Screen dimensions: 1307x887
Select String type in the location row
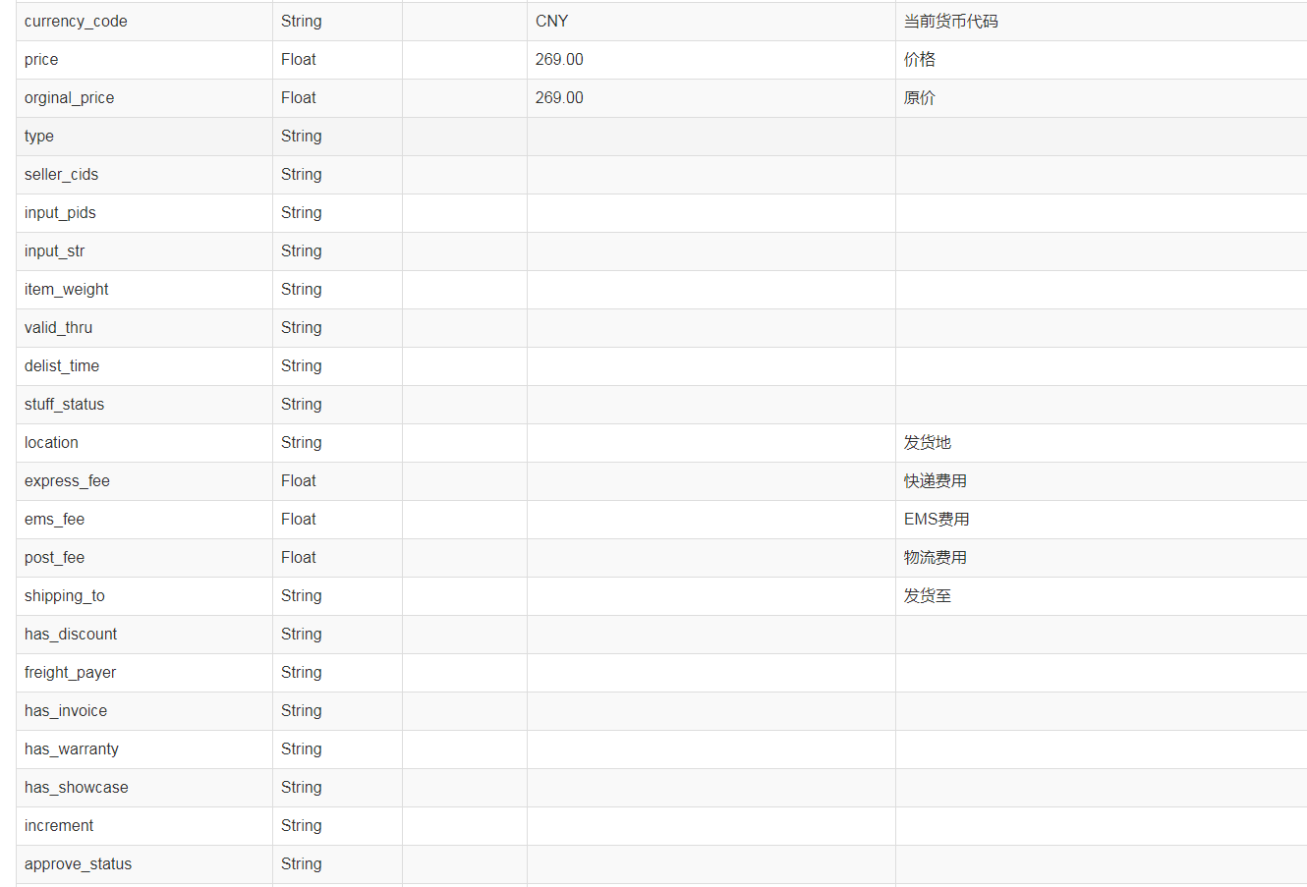click(302, 443)
